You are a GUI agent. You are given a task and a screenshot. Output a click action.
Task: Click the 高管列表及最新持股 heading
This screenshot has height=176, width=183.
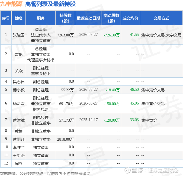click(50, 4)
